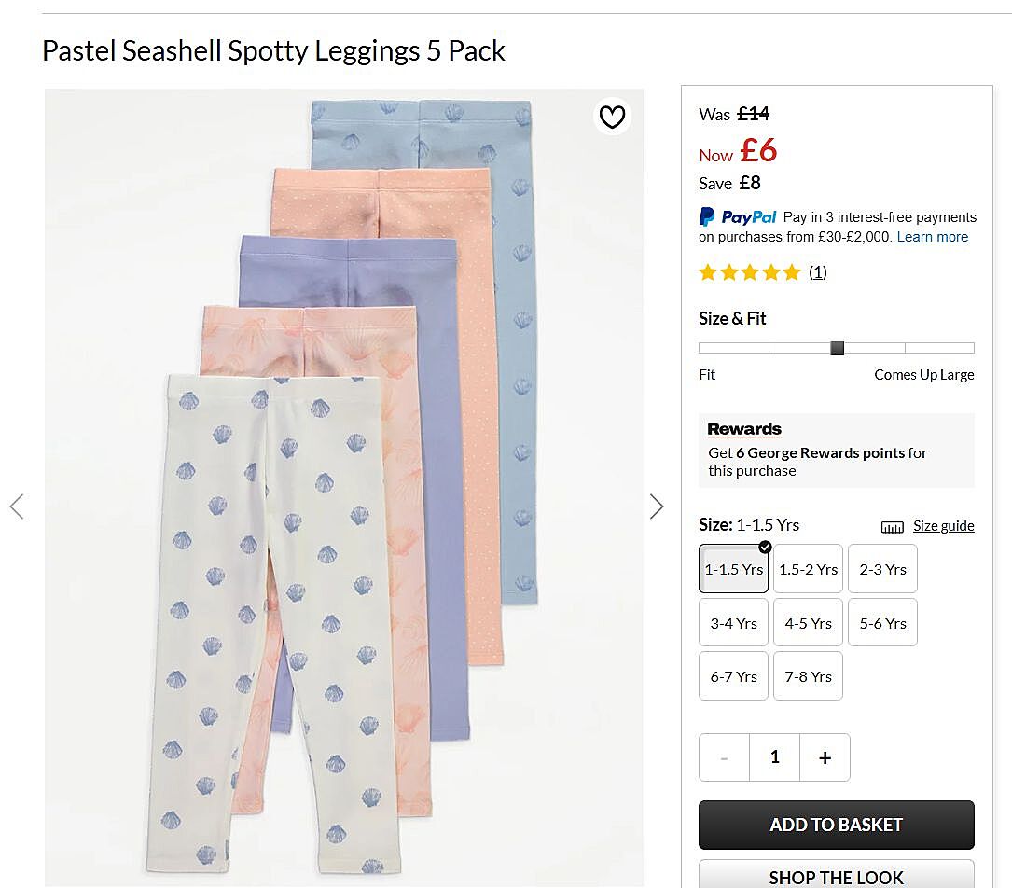Click the five-star rating stars
Screen dimensions: 1012x888
pyautogui.click(x=750, y=272)
